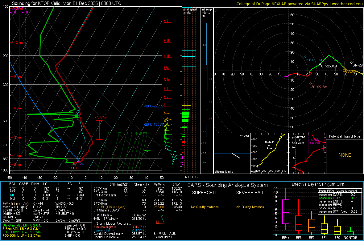Viewport: 364px width, 241px height.
Task: Select the highlighted ML parcel row
Action: pyautogui.click(x=47, y=195)
